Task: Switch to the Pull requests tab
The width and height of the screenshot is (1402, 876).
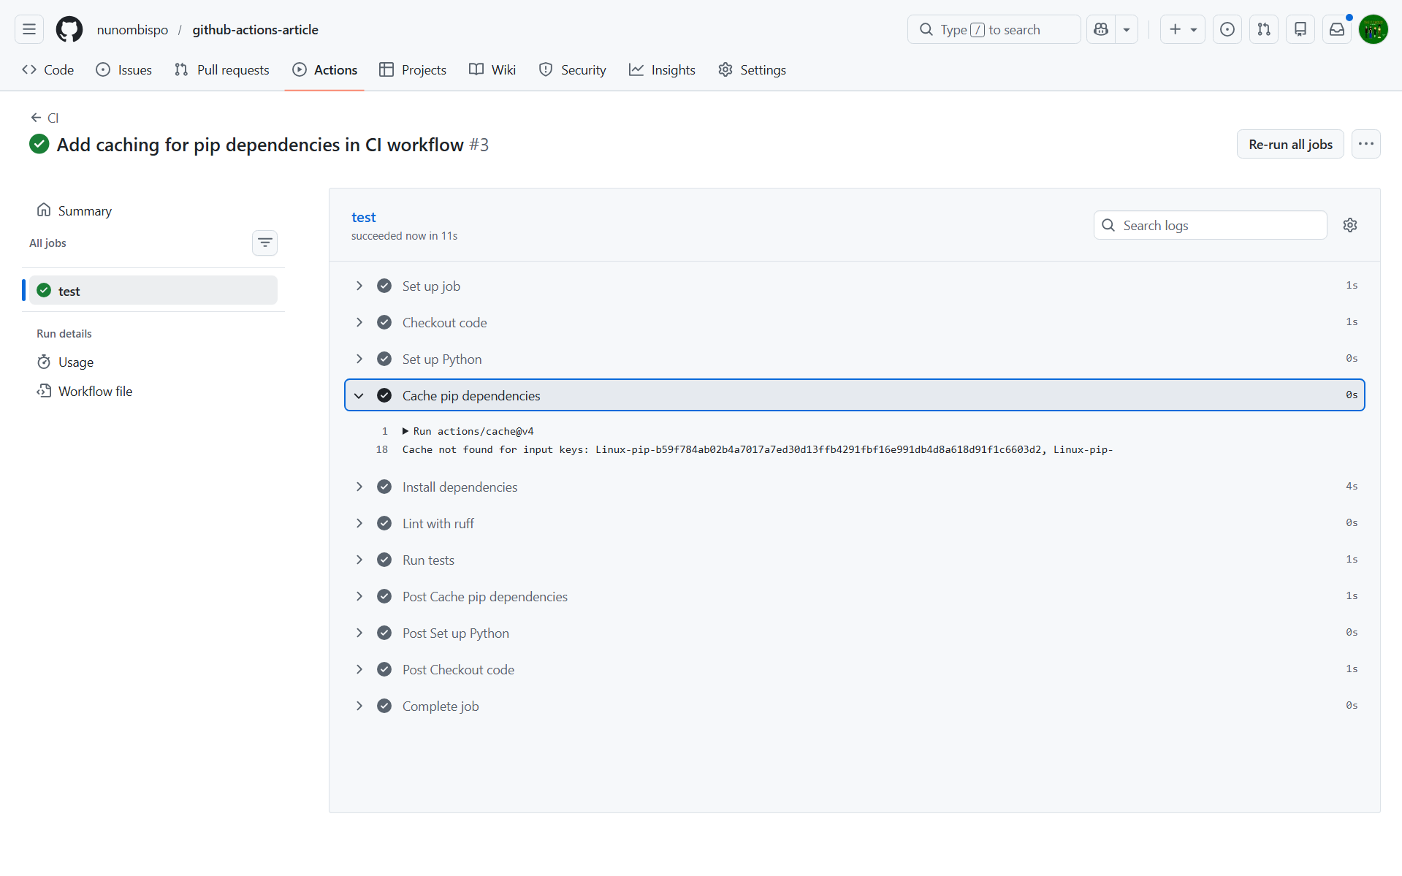Action: (222, 69)
